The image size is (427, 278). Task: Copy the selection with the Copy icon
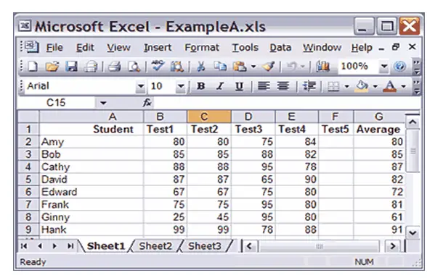tap(220, 67)
